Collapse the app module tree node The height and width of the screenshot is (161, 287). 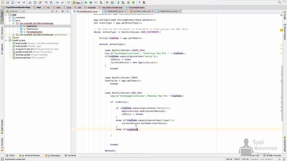[6, 15]
